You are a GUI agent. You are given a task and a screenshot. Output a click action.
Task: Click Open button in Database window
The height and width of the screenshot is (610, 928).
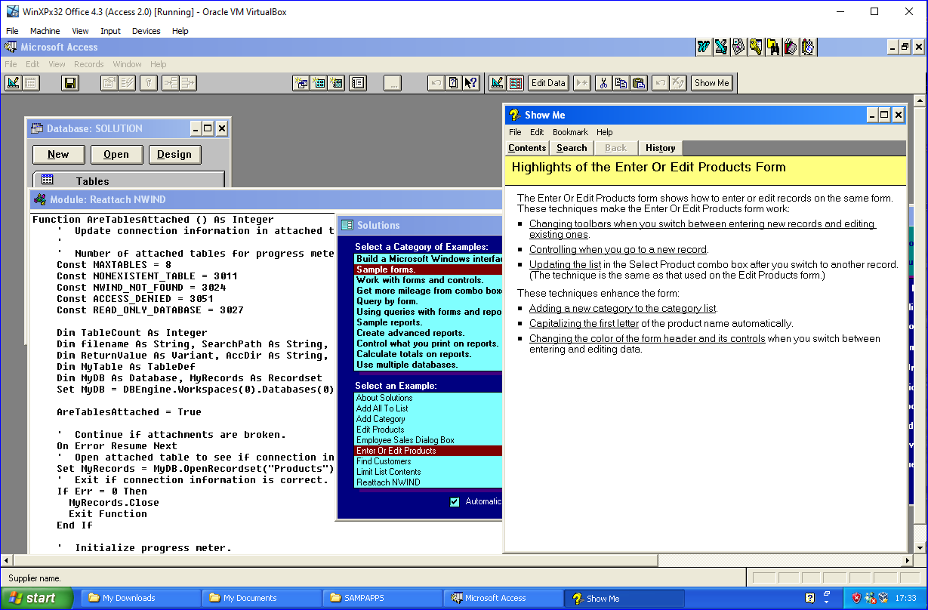[116, 154]
